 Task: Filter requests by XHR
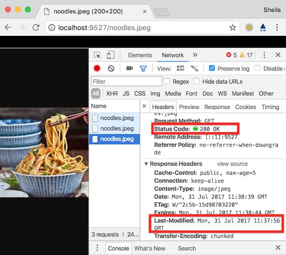[112, 94]
